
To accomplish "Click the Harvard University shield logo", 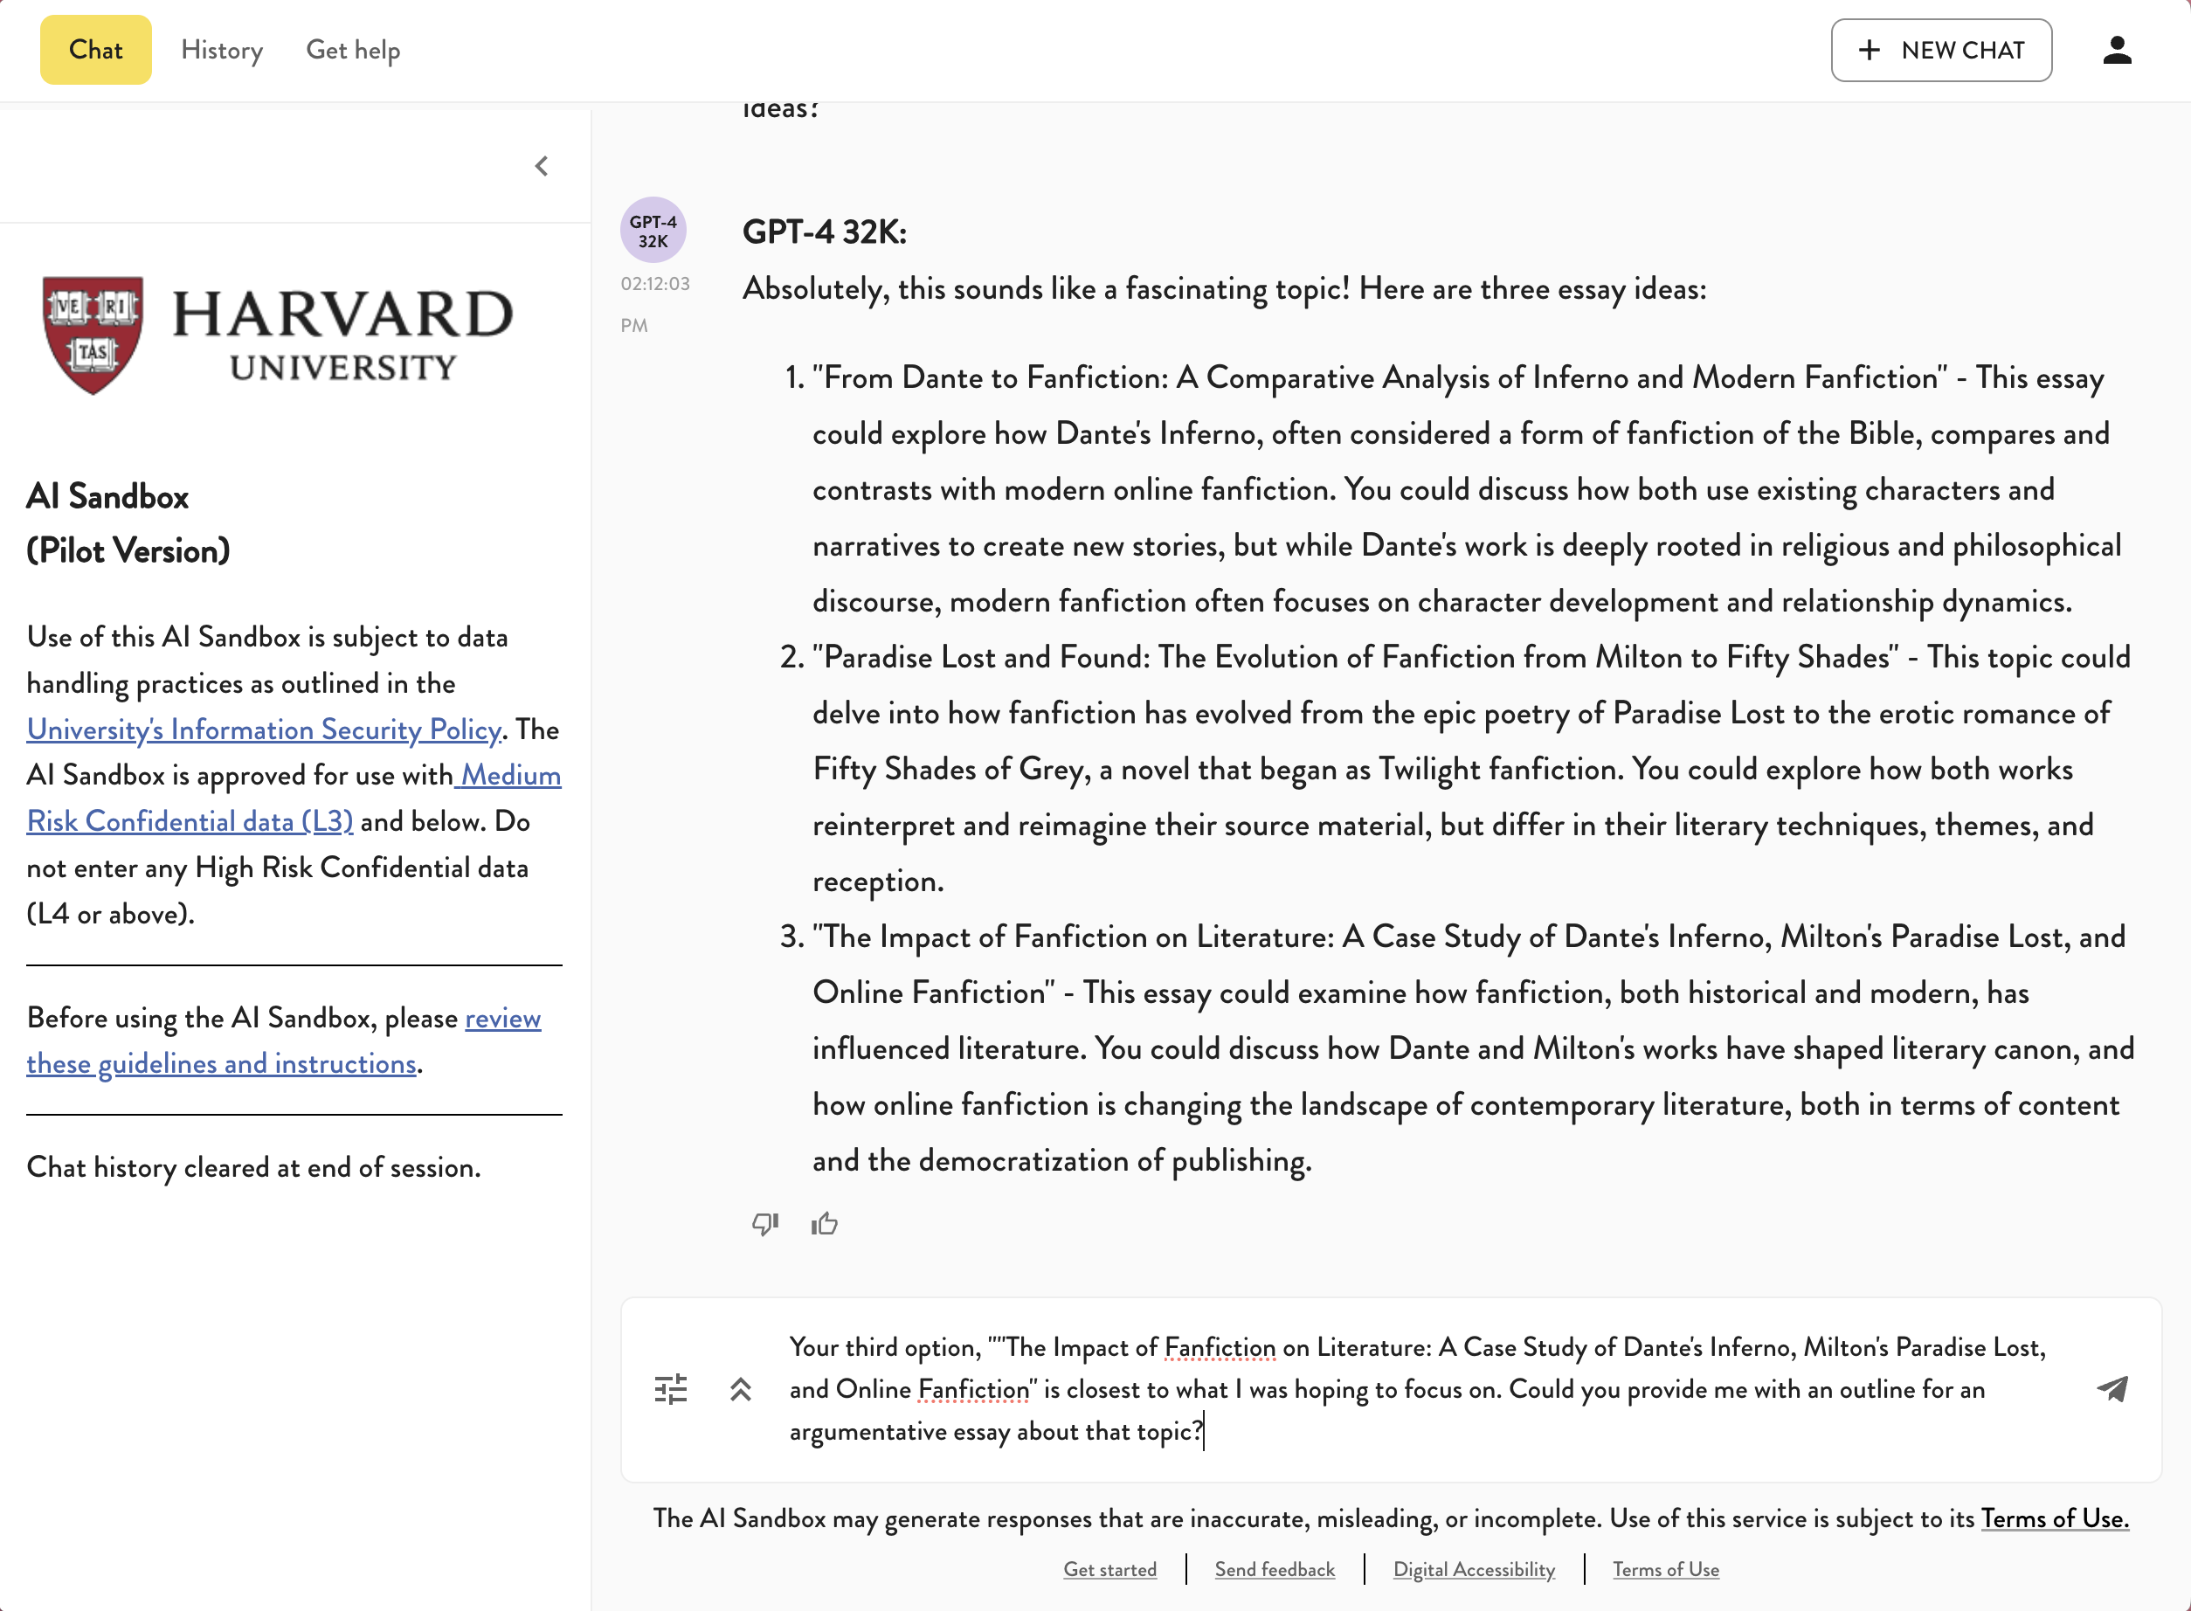I will pyautogui.click(x=93, y=335).
